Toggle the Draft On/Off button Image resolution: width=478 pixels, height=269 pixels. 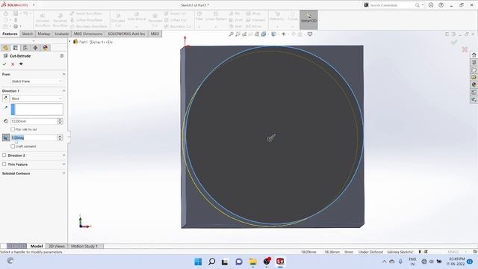pos(6,137)
